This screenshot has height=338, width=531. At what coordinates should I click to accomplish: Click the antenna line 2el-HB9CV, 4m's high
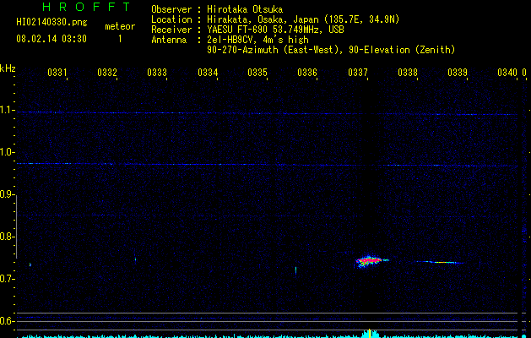pos(257,40)
